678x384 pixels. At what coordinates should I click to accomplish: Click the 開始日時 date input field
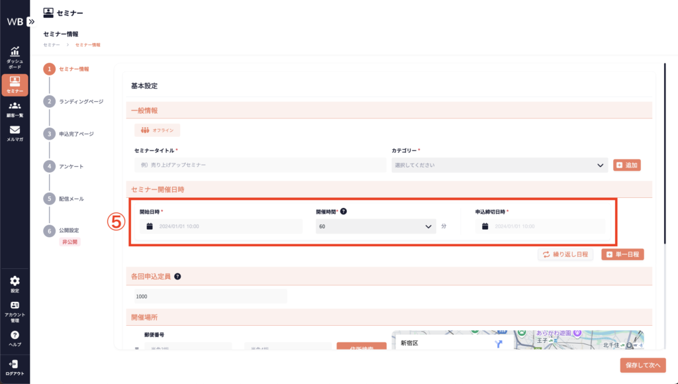221,226
